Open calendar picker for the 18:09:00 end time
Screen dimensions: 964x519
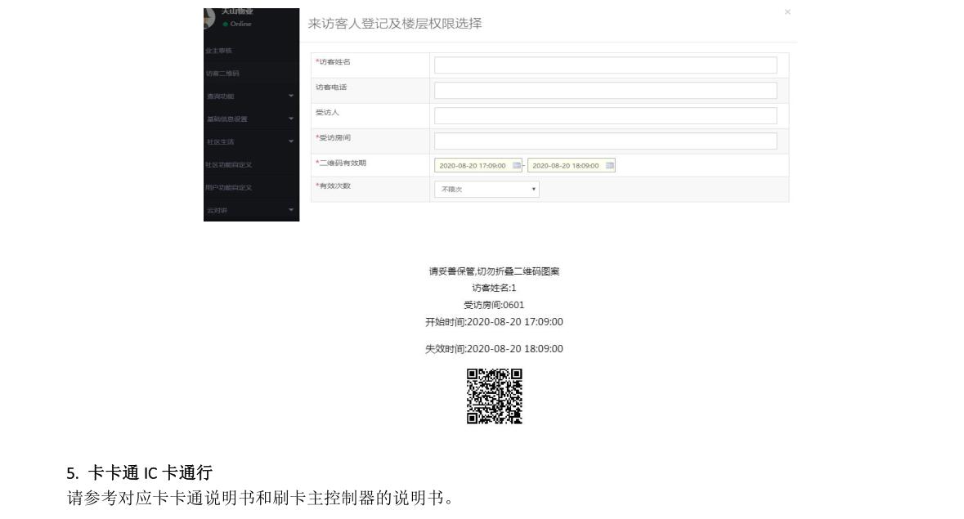[x=610, y=165]
